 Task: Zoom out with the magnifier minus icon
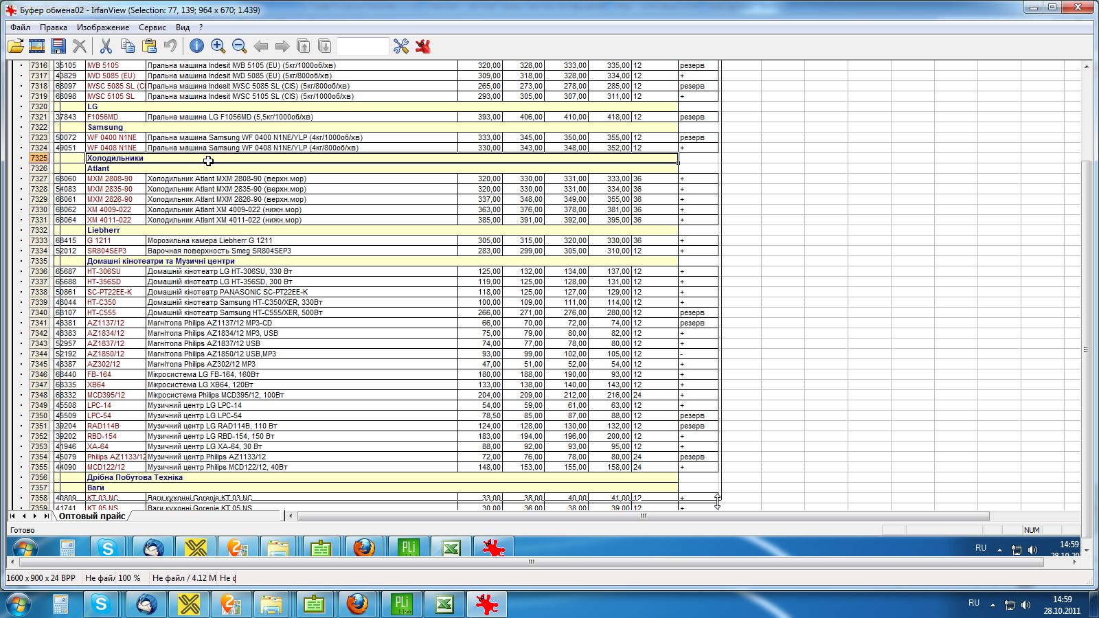pyautogui.click(x=239, y=46)
